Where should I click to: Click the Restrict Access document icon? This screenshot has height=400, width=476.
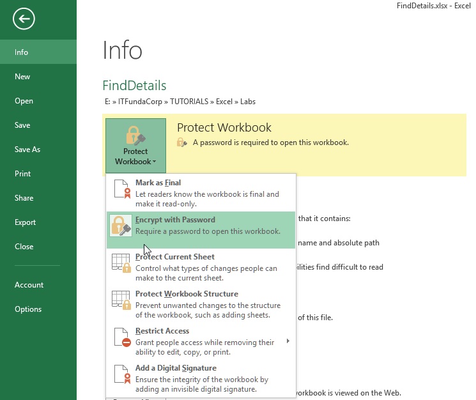tap(122, 337)
